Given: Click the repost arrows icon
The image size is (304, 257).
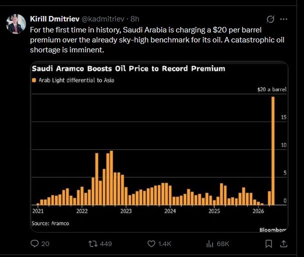Looking at the screenshot, I should coord(92,244).
